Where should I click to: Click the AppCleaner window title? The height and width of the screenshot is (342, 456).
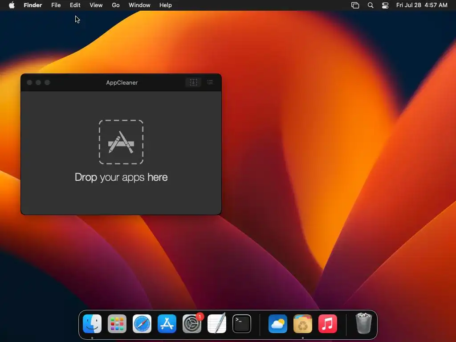(x=122, y=82)
